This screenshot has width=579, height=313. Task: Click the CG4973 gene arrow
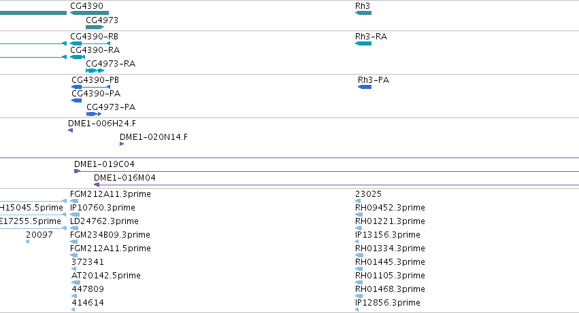[x=95, y=27]
